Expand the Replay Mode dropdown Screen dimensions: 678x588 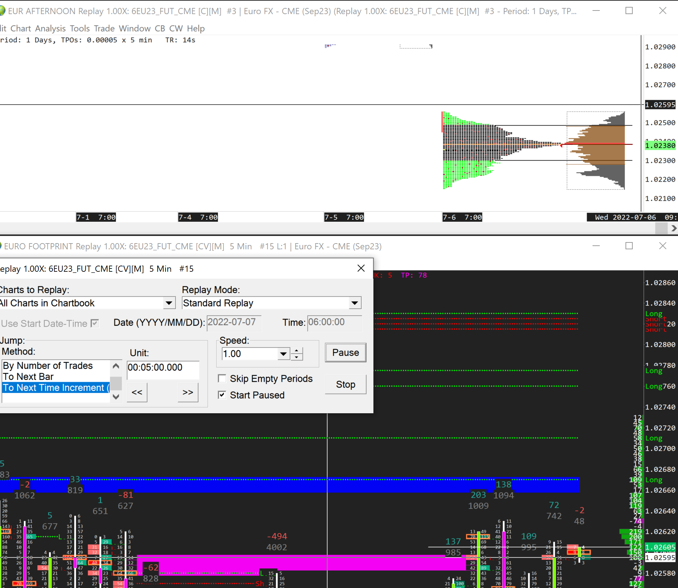(355, 303)
